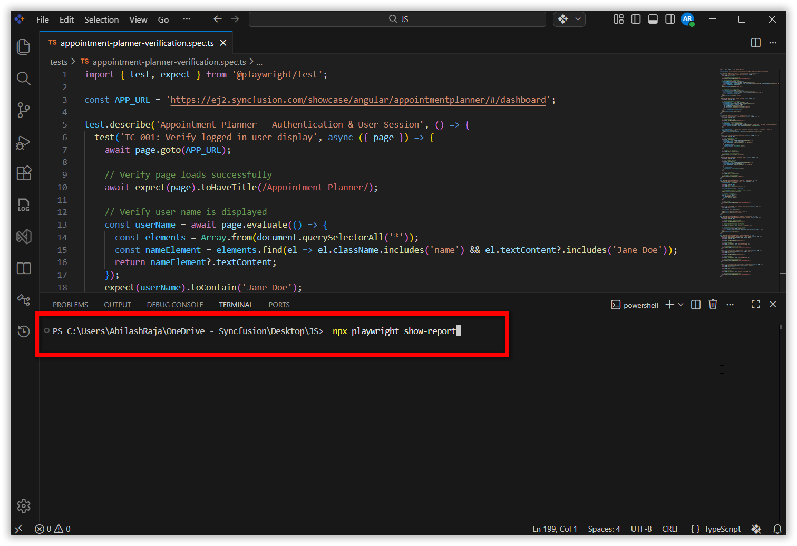The width and height of the screenshot is (797, 546).
Task: Open the Source Control view
Action: click(24, 110)
